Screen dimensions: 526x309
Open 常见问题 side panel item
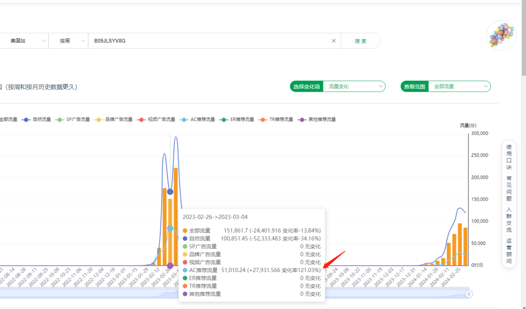[509, 189]
